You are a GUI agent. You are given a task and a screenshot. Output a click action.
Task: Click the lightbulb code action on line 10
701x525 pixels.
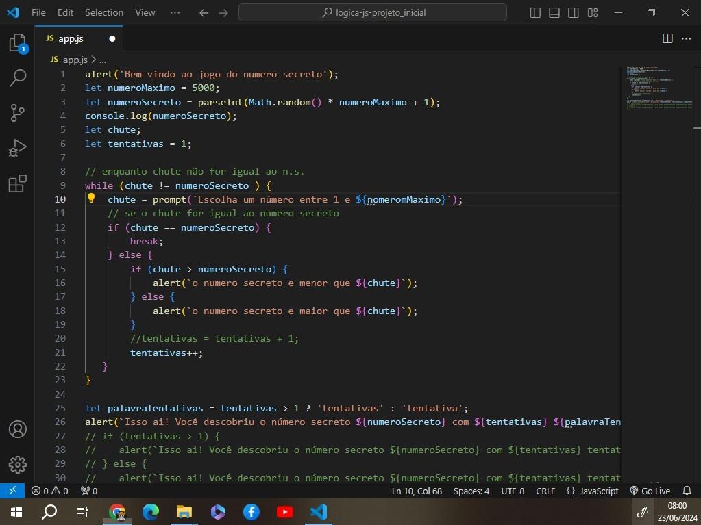click(90, 199)
